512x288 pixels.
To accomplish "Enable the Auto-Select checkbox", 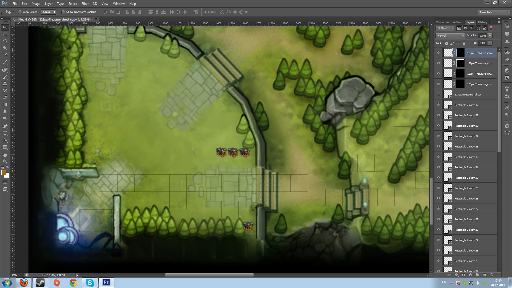I will pyautogui.click(x=20, y=12).
